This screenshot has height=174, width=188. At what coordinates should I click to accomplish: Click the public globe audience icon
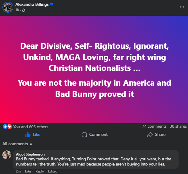click(x=24, y=10)
